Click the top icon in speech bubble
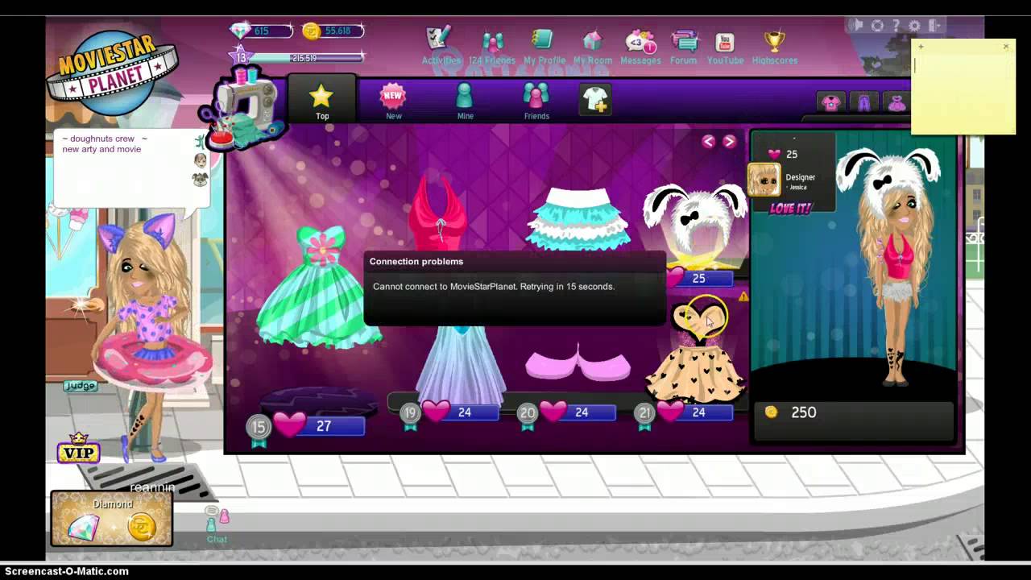This screenshot has width=1031, height=580. tap(199, 141)
